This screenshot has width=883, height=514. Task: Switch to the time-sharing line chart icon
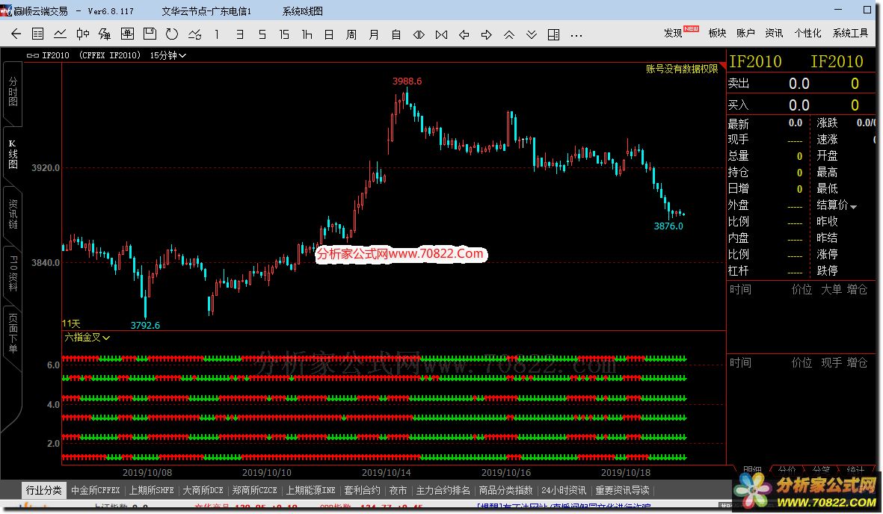[61, 34]
